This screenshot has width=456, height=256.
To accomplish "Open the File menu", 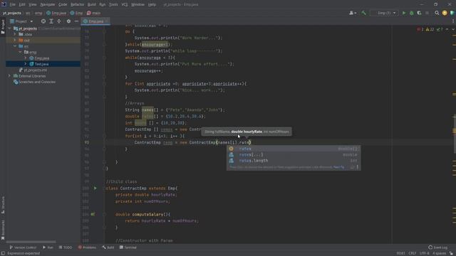I will 13,4.
